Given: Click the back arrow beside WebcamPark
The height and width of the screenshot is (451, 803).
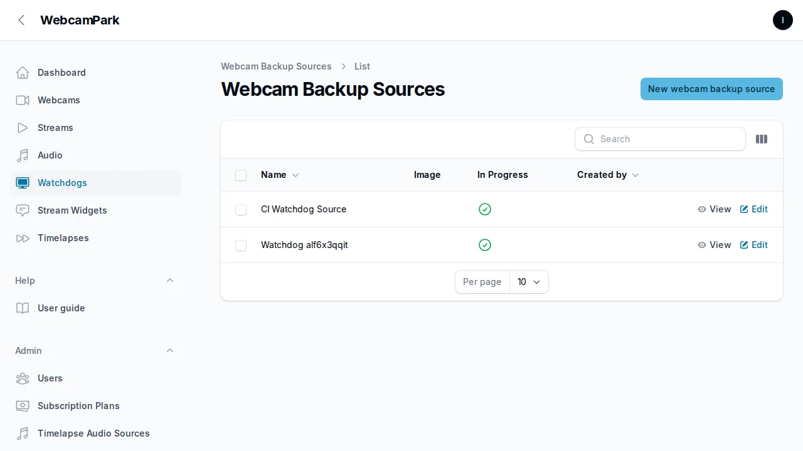Looking at the screenshot, I should (x=22, y=20).
